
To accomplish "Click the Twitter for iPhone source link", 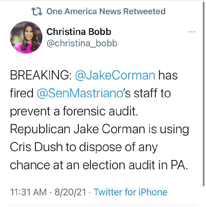I will (130, 192).
